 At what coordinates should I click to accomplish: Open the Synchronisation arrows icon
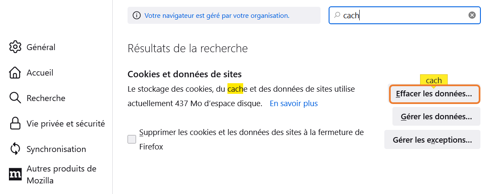click(15, 149)
